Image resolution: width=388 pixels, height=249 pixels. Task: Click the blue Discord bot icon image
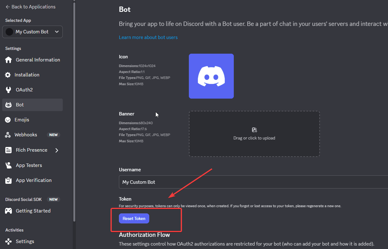[x=211, y=76]
